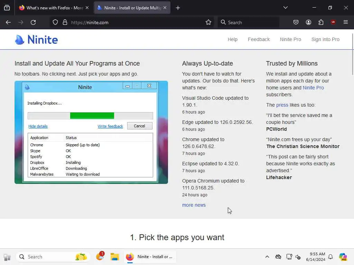Click the Firefox Search box
Viewport: 354px width, 265px height.
249,22
